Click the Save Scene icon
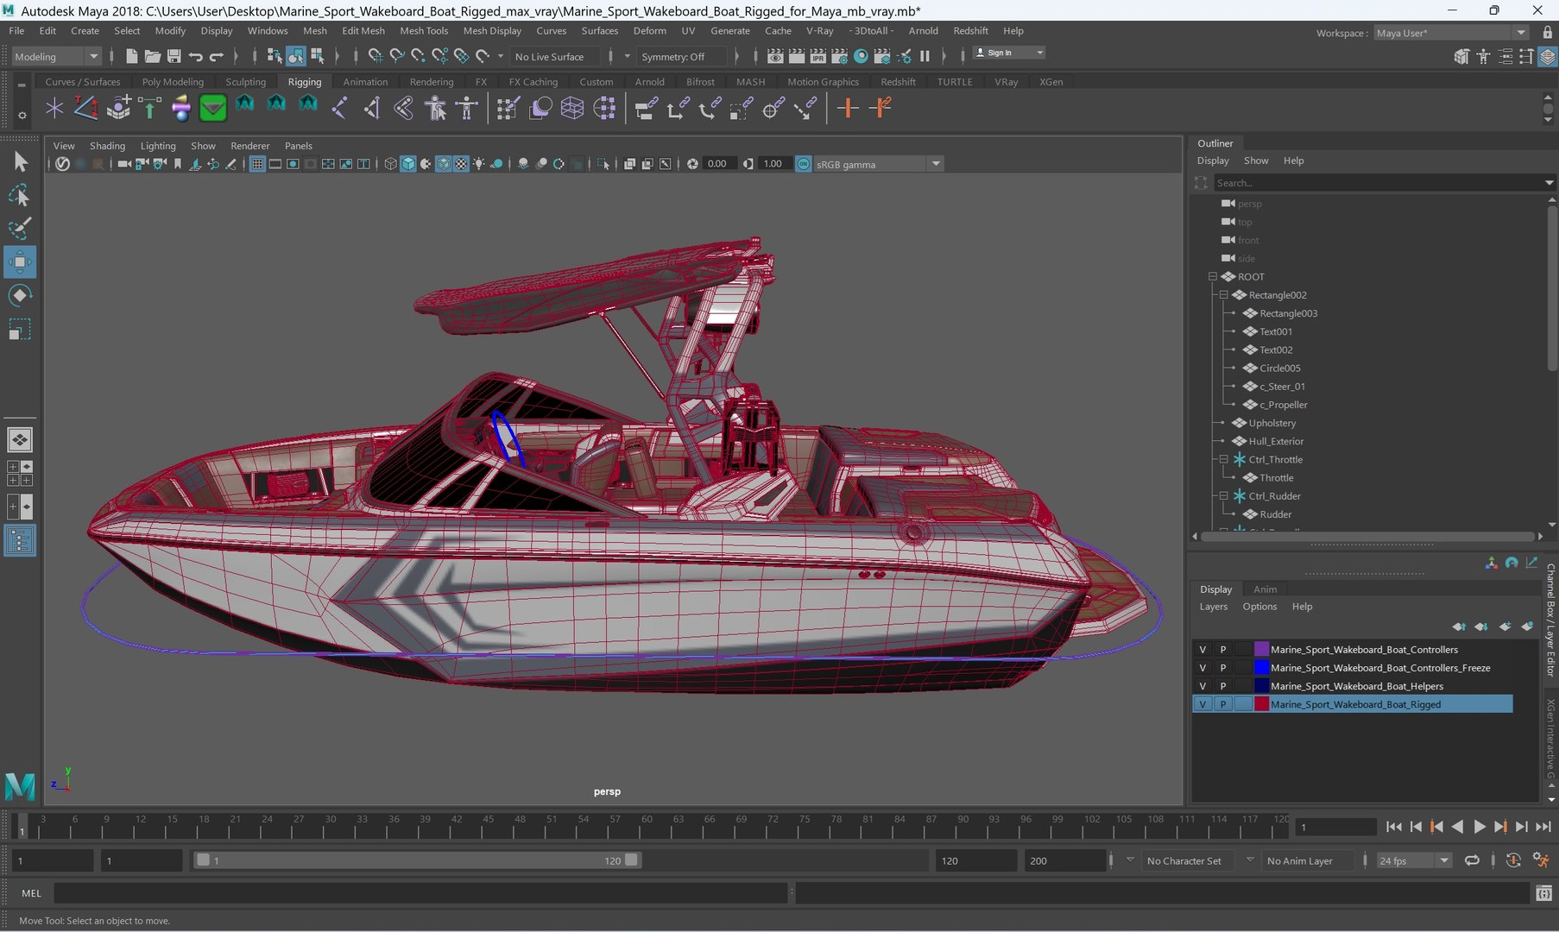Image resolution: width=1559 pixels, height=932 pixels. point(174,56)
